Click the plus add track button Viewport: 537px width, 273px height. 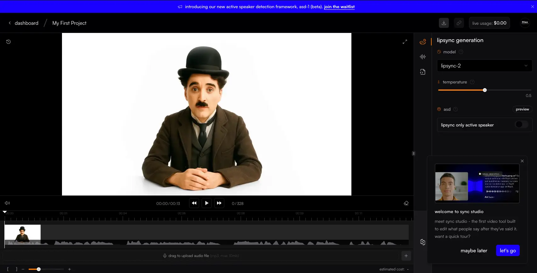(406, 256)
